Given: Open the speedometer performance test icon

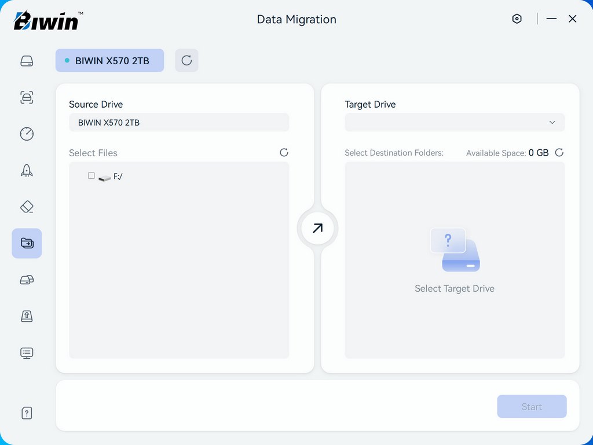Looking at the screenshot, I should point(27,134).
